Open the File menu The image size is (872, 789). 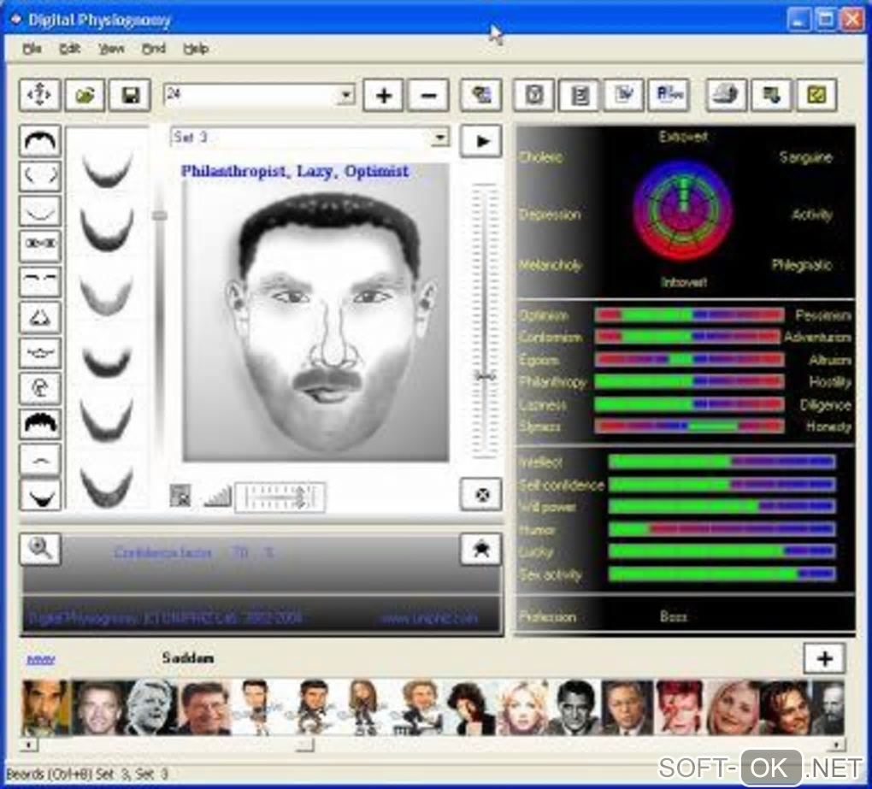pos(32,49)
